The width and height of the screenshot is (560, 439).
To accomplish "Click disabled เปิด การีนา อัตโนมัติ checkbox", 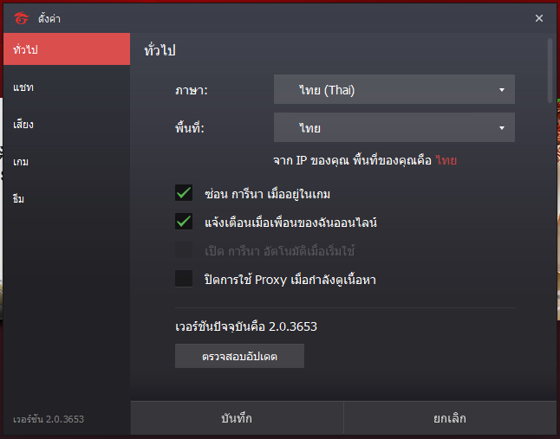I will pyautogui.click(x=184, y=250).
